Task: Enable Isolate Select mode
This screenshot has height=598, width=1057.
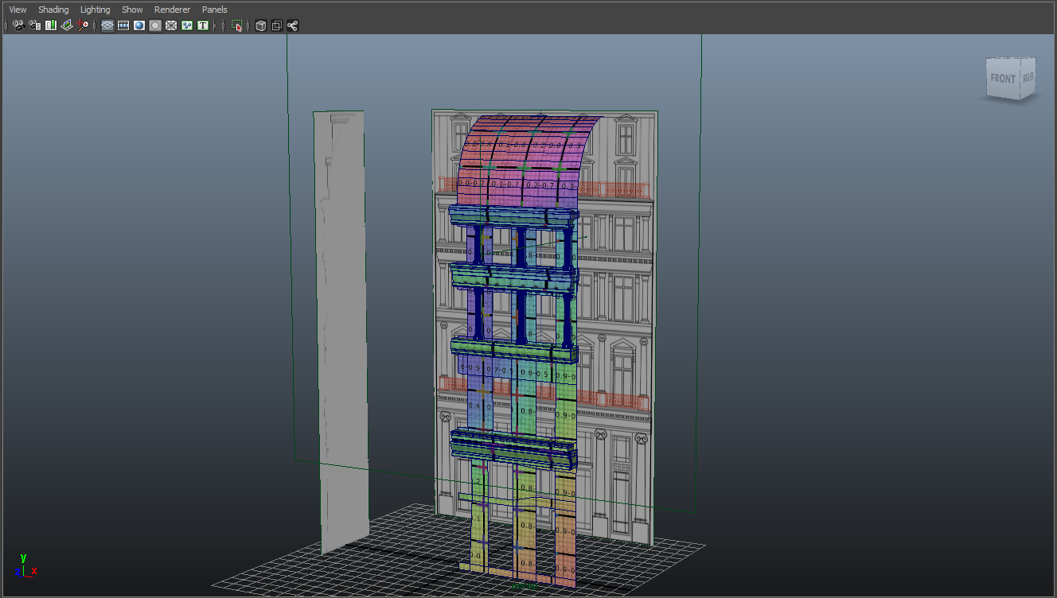Action: tap(236, 25)
